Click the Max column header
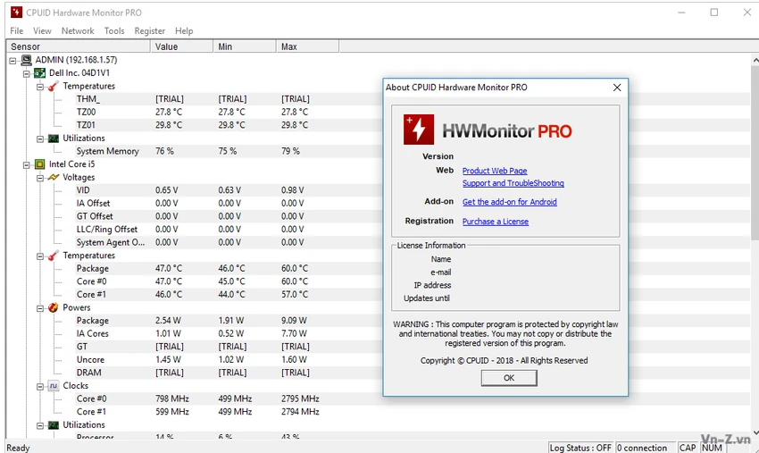 click(307, 46)
